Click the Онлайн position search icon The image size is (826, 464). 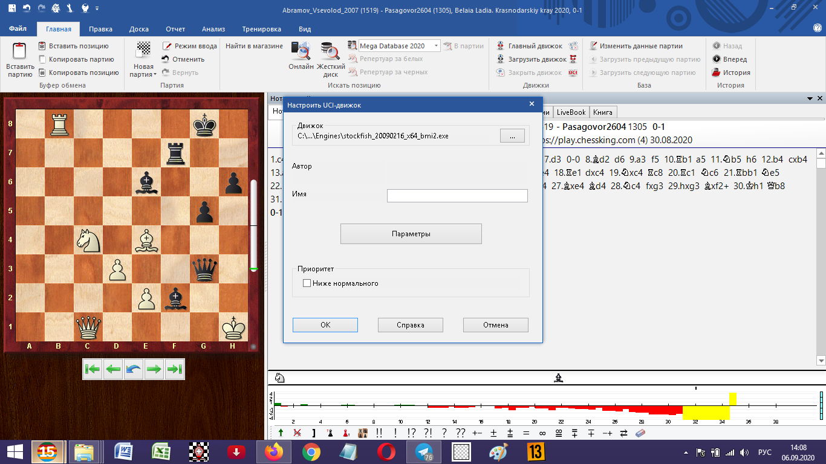coord(301,51)
